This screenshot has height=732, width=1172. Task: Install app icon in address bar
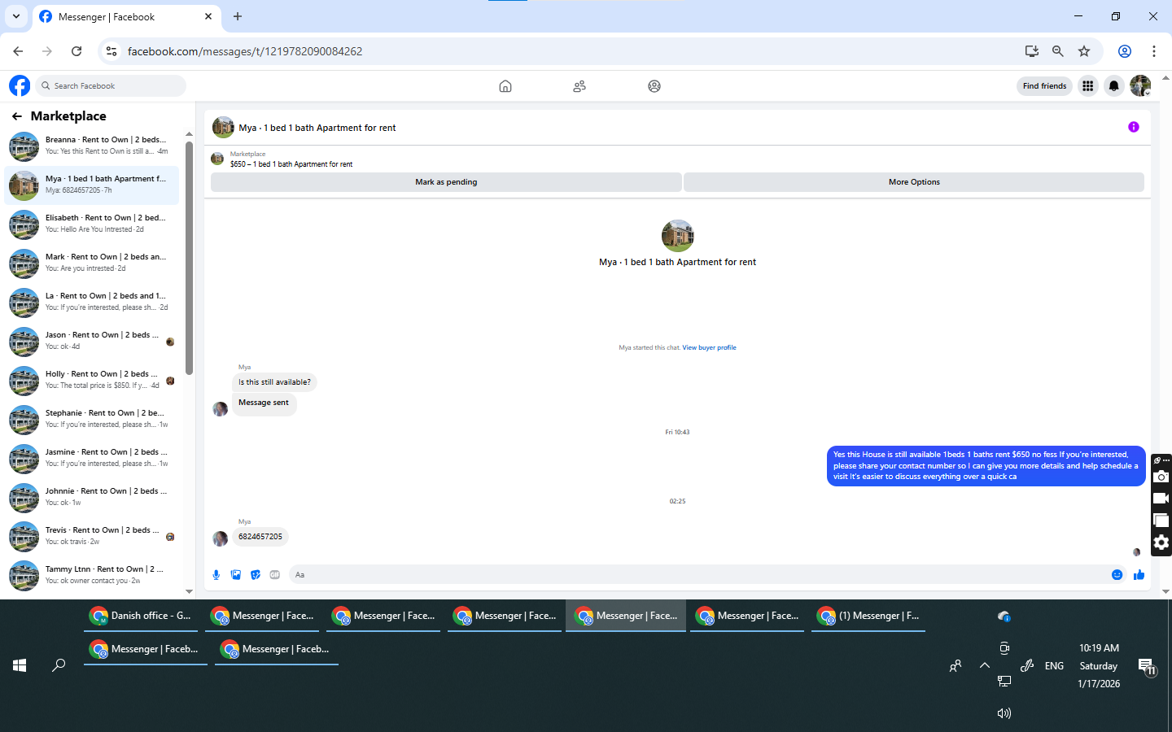pyautogui.click(x=1032, y=51)
